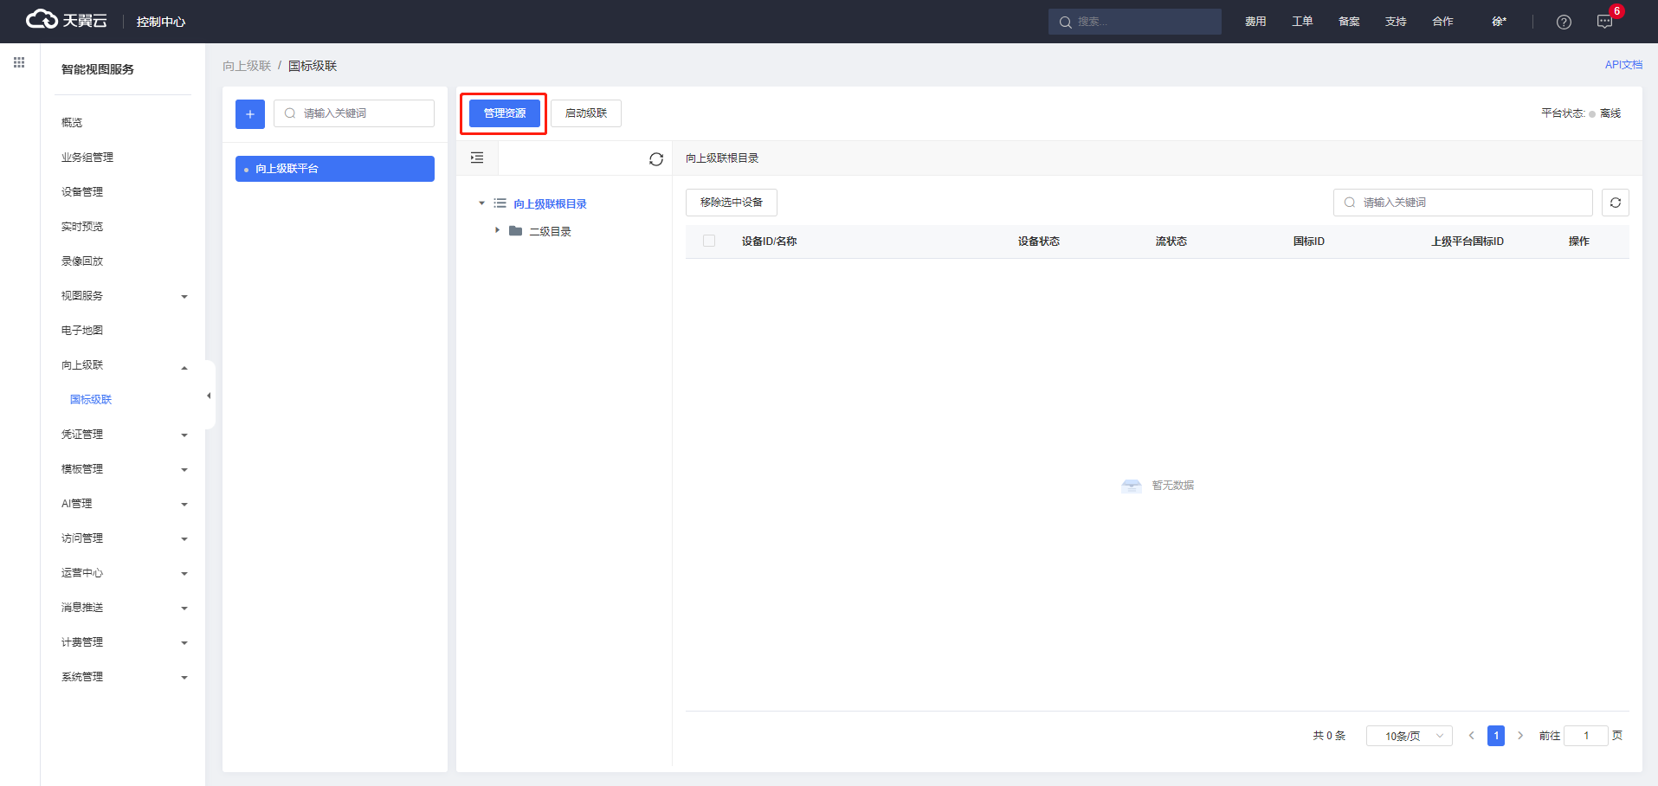
Task: Refresh the device table list
Action: pos(1615,203)
